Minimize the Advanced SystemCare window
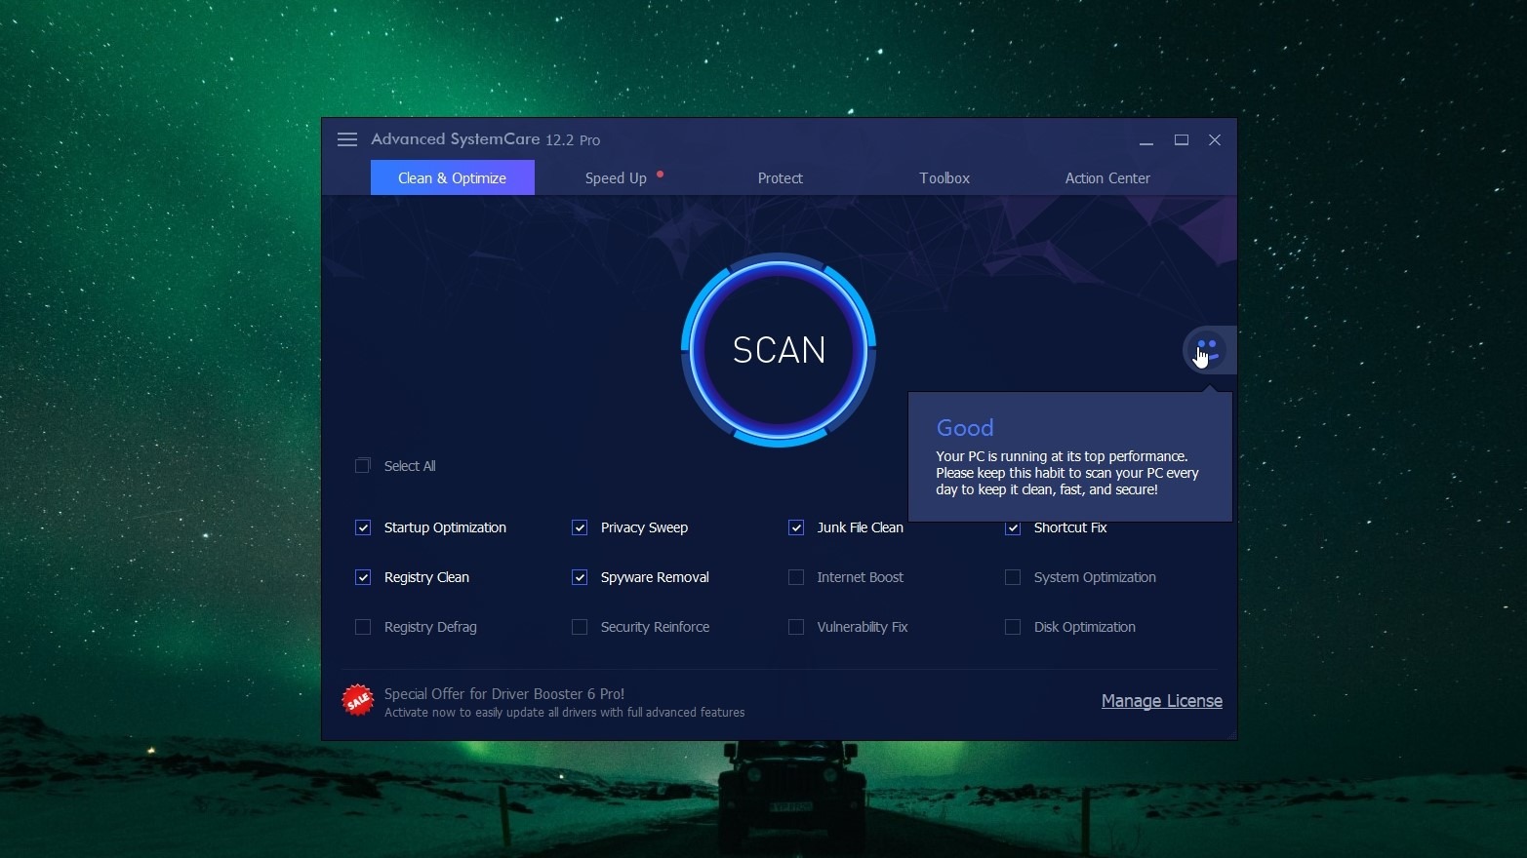Screen dimensions: 1527x858 (1146, 140)
